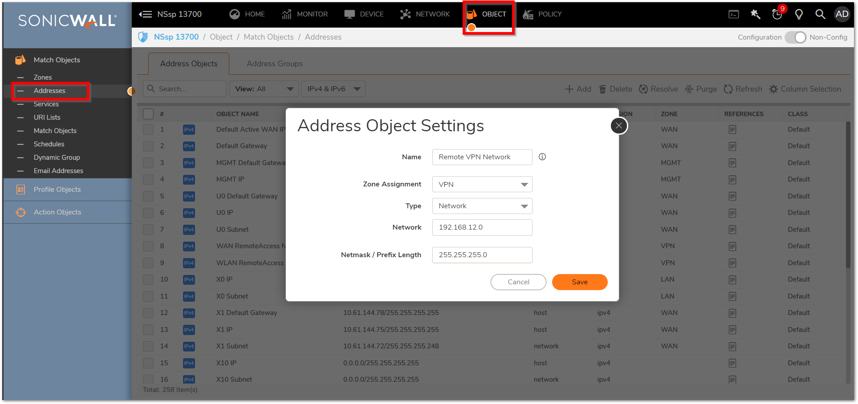The width and height of the screenshot is (858, 404).
Task: Save the address object settings
Action: (x=579, y=282)
